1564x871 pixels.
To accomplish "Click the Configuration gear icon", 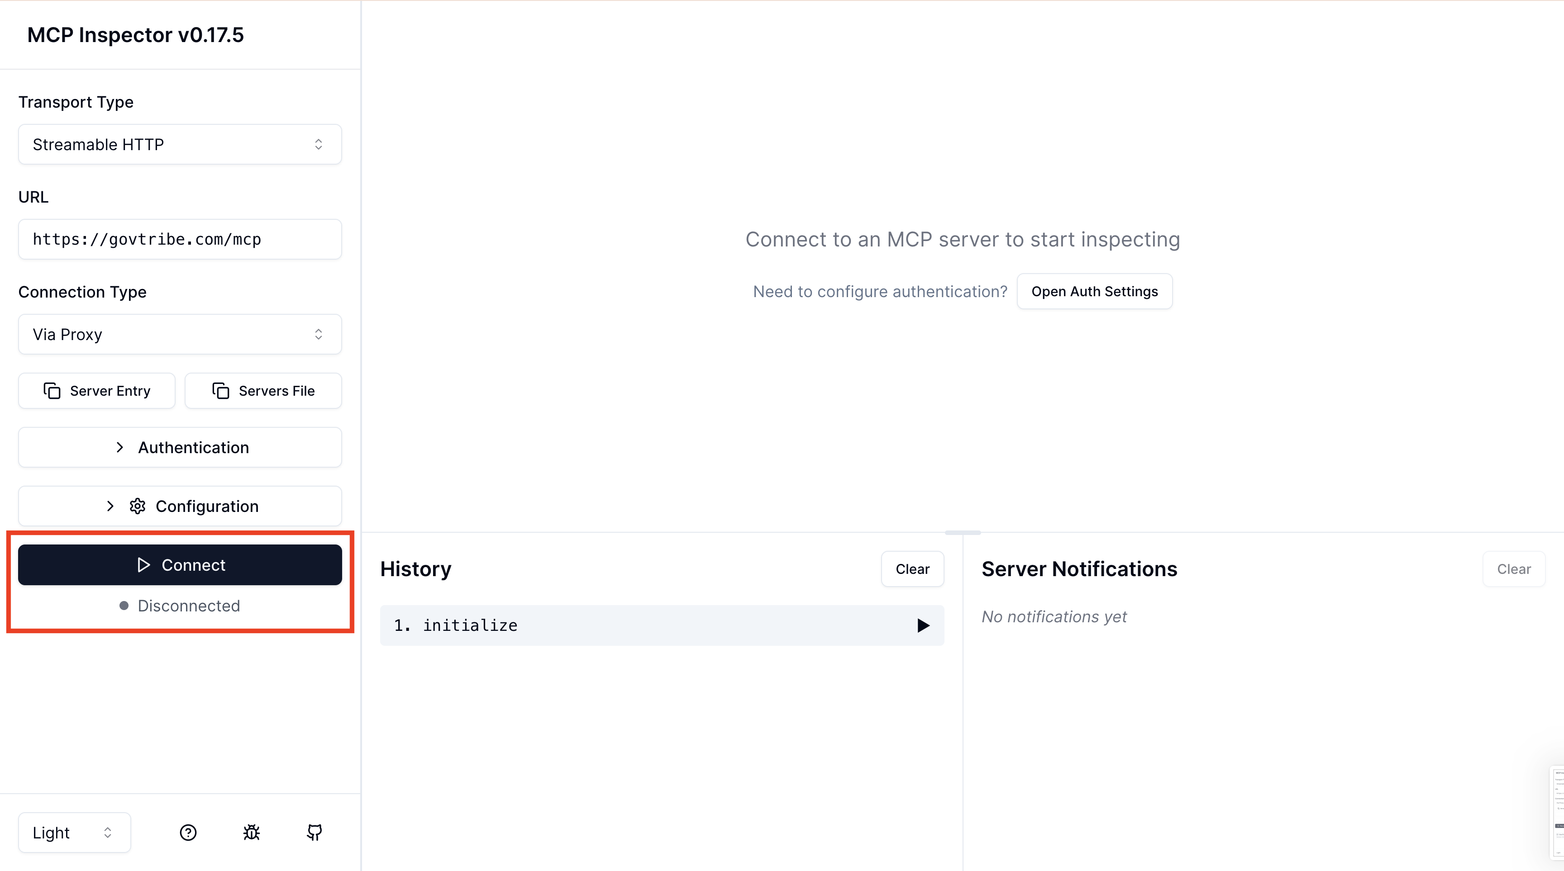I will (137, 506).
